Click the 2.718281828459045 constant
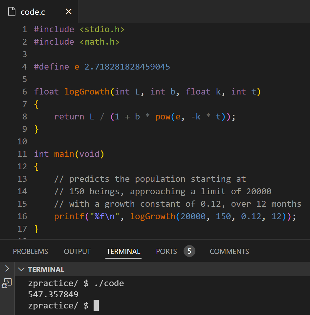The width and height of the screenshot is (310, 315). pyautogui.click(x=127, y=67)
